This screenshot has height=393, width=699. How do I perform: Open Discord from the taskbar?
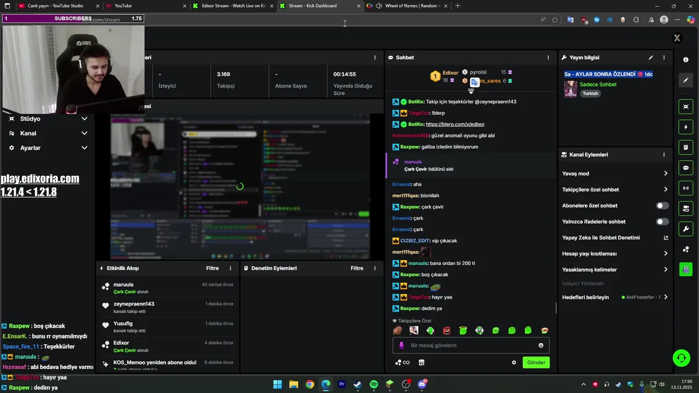(422, 384)
